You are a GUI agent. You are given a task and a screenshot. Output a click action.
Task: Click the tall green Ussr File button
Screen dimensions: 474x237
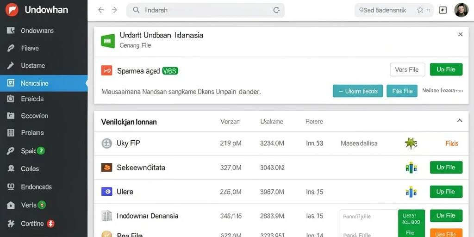pyautogui.click(x=412, y=223)
